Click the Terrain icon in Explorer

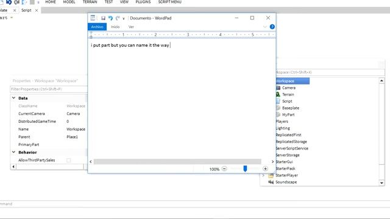278,94
